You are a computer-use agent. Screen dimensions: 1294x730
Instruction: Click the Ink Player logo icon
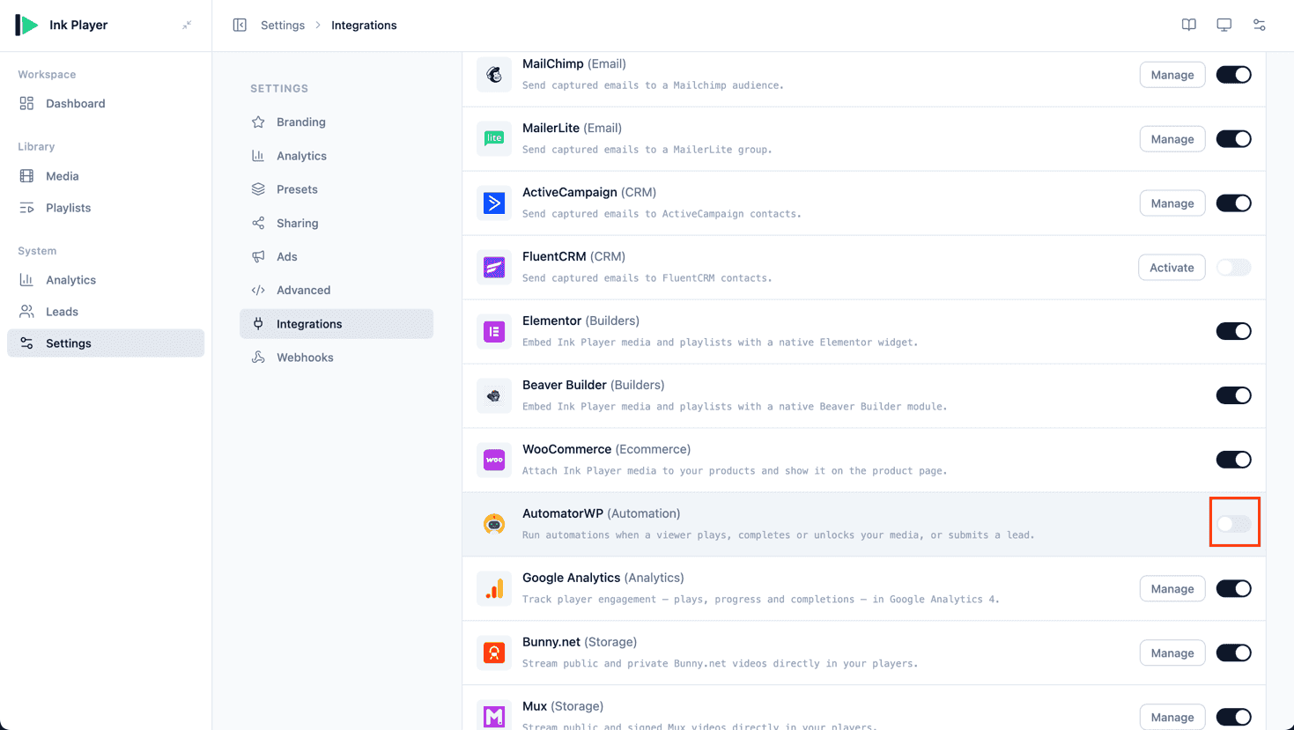tap(26, 25)
